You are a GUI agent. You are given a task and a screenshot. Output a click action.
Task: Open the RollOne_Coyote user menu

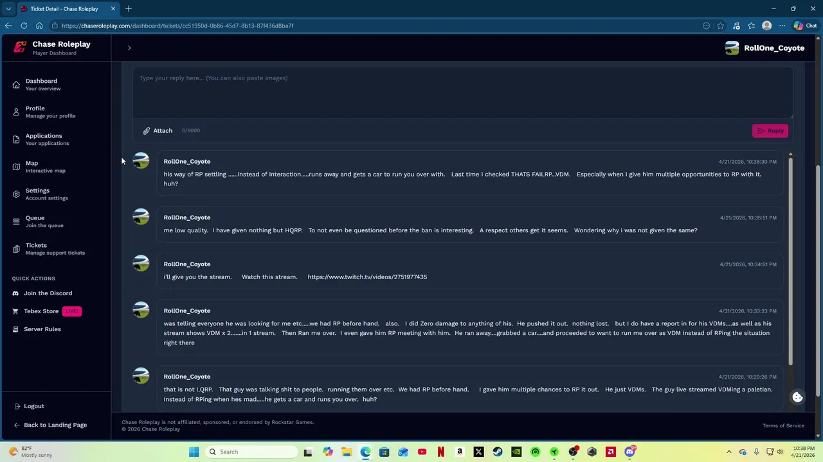764,48
